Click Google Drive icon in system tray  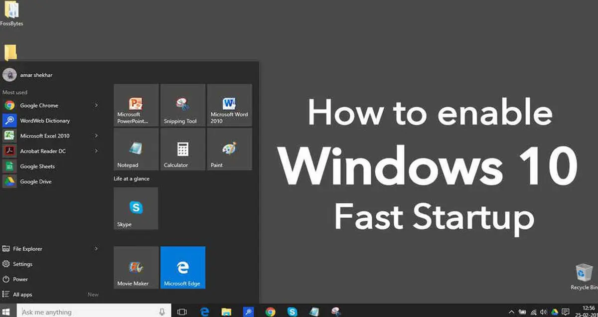555,312
